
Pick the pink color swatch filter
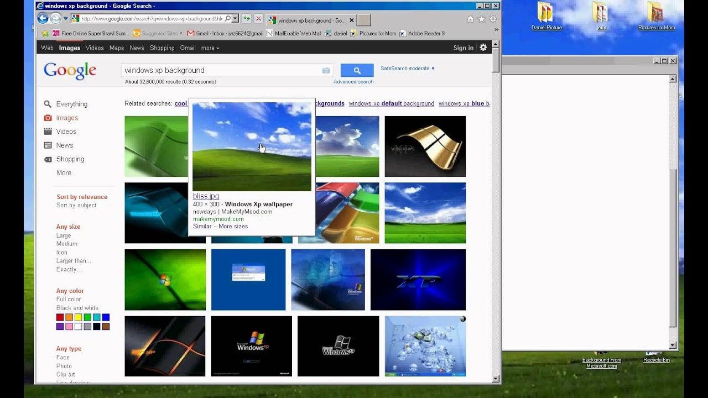(69, 327)
